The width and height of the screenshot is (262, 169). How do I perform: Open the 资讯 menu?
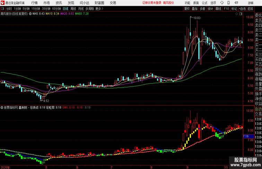(59, 3)
